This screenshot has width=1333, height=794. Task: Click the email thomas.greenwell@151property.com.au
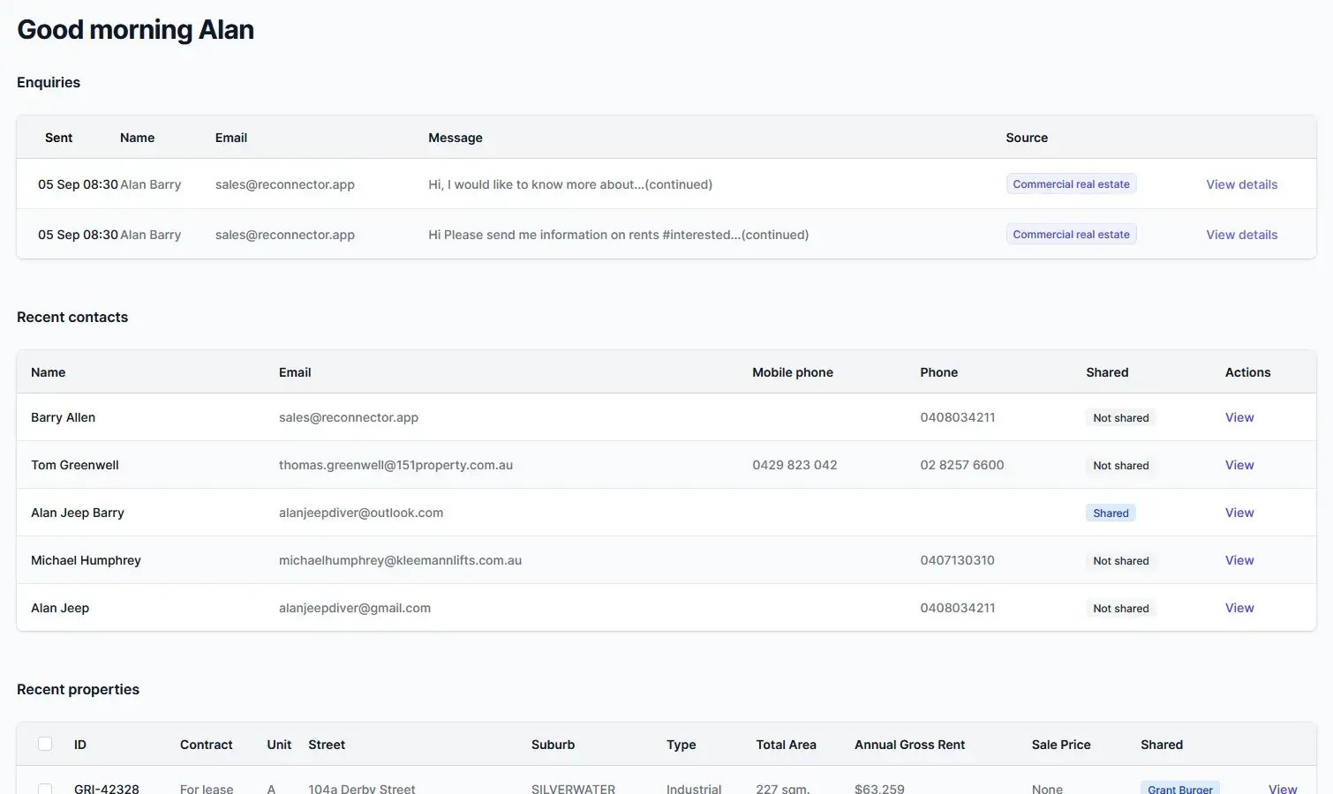pos(395,465)
